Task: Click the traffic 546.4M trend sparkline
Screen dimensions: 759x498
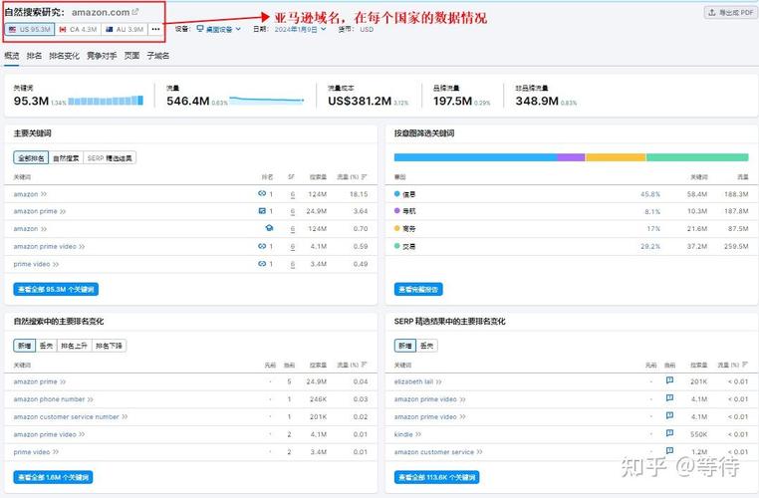Action: click(267, 101)
